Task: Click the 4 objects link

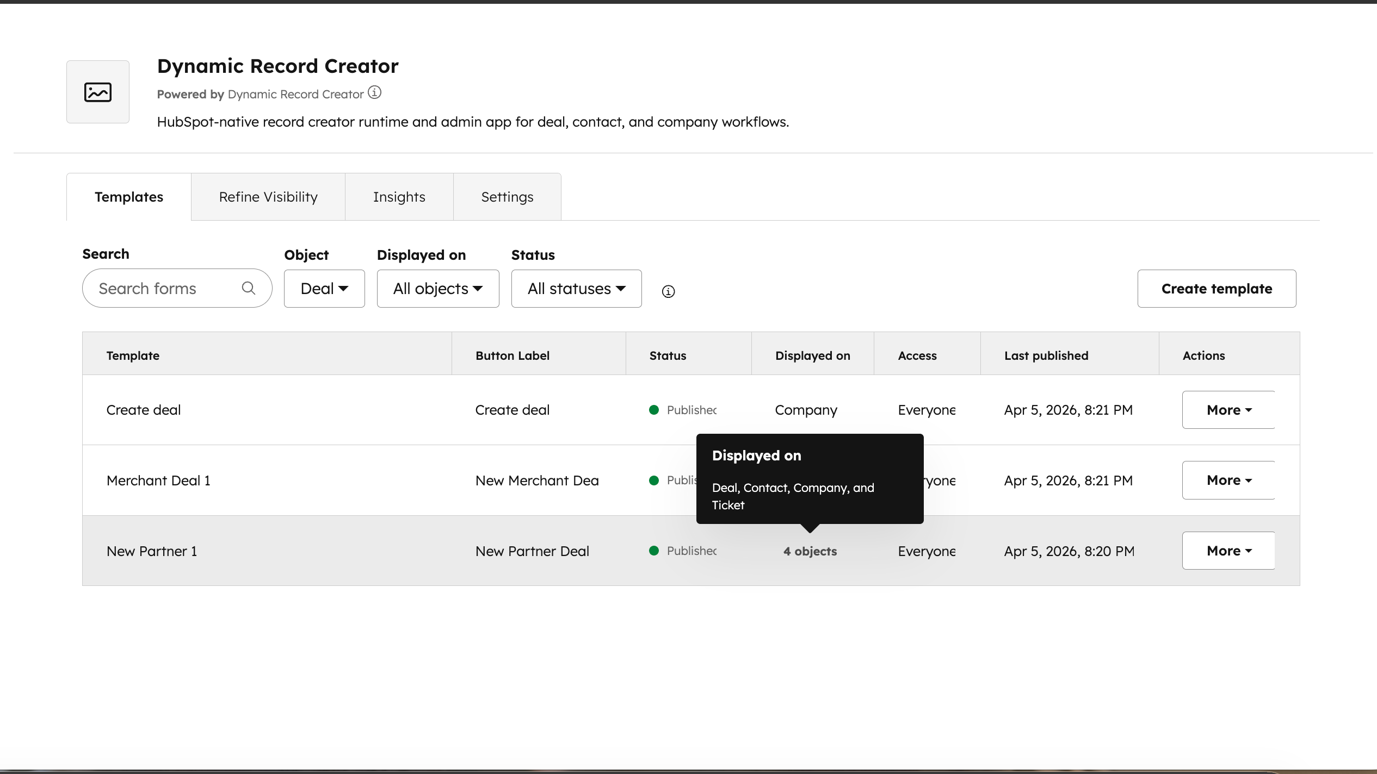Action: (x=810, y=551)
